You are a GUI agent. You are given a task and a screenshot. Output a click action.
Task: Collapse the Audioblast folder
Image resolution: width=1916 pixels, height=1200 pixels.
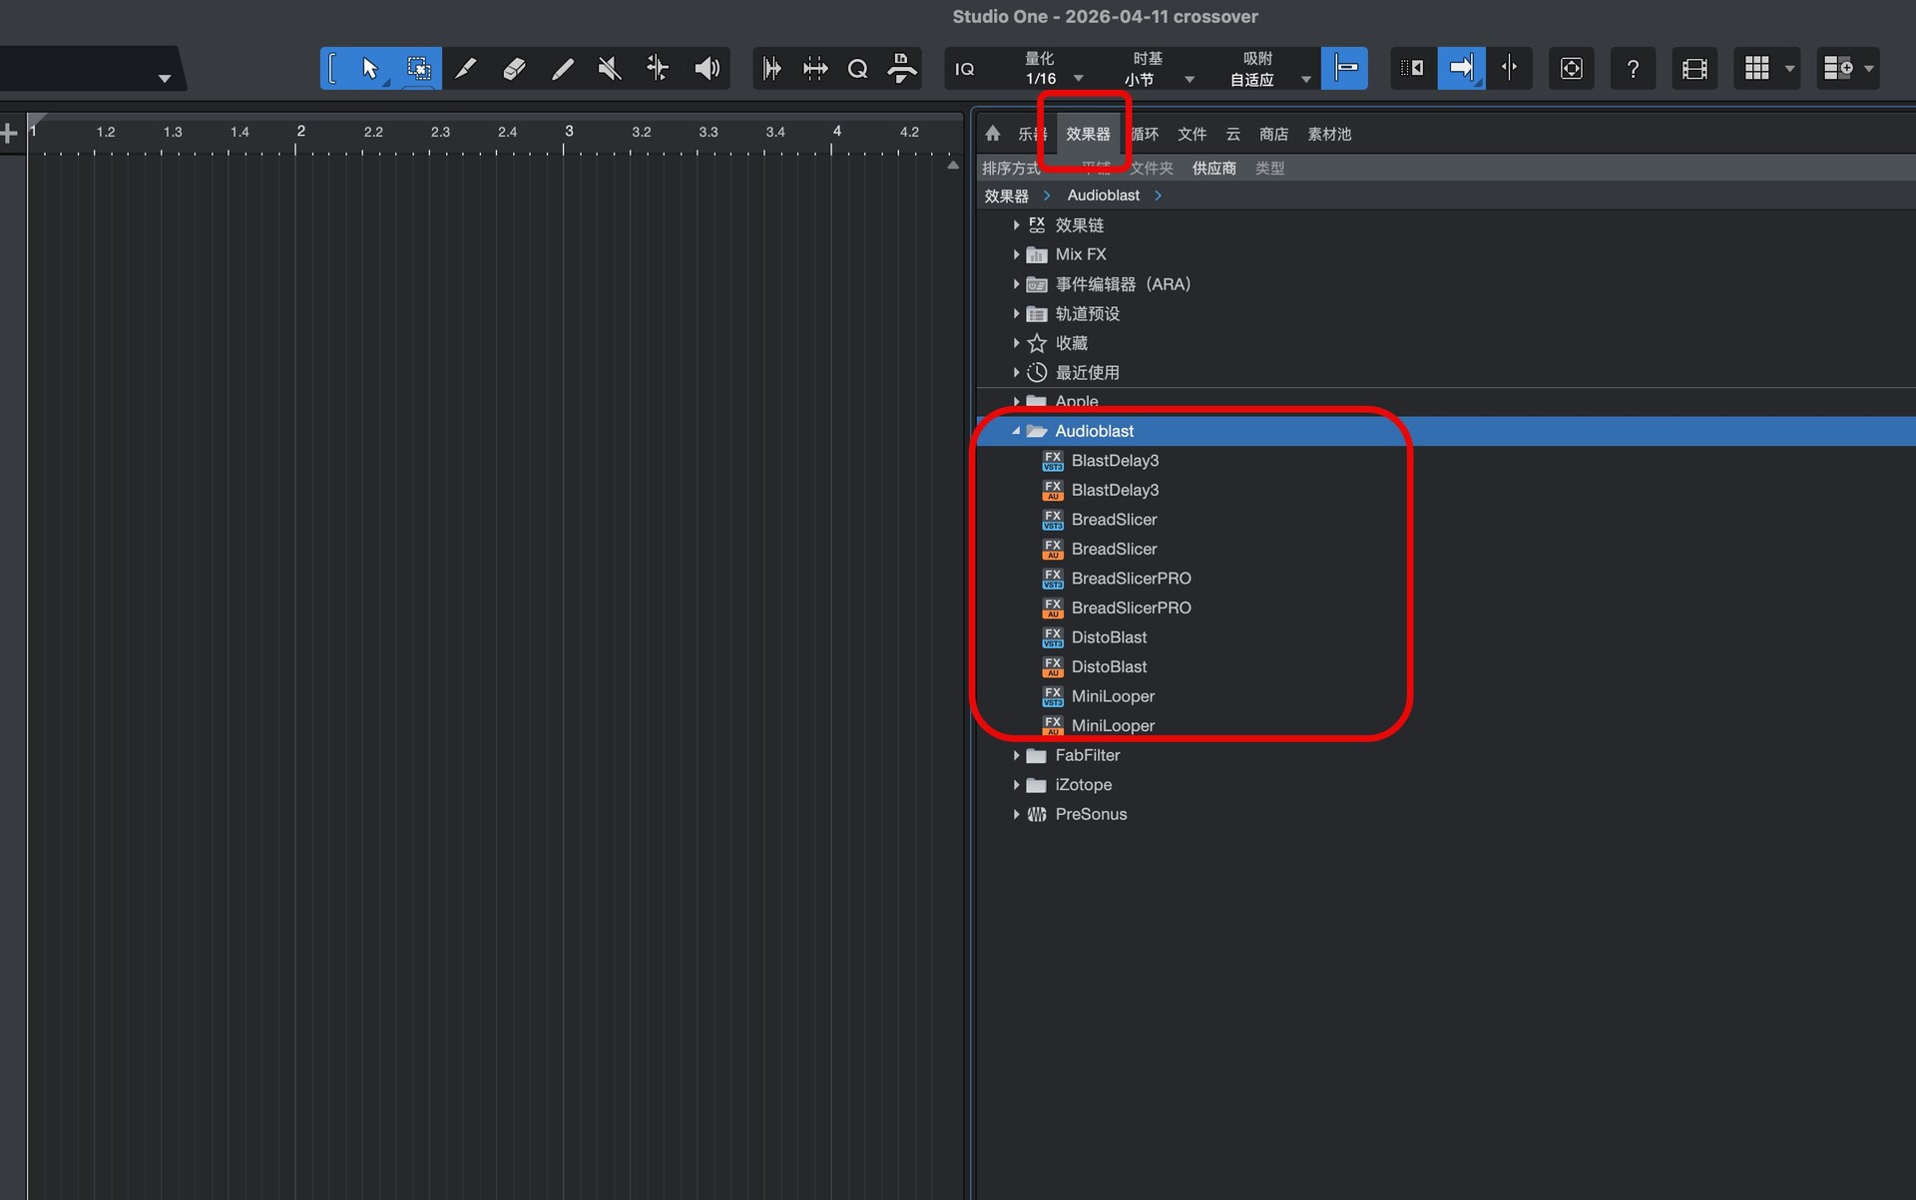pos(1016,431)
